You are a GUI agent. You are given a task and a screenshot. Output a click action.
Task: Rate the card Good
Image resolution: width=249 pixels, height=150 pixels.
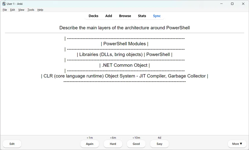136,144
